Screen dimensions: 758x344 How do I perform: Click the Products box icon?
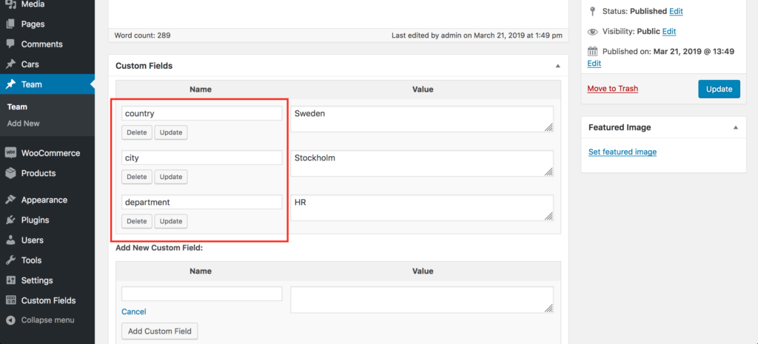[x=10, y=173]
